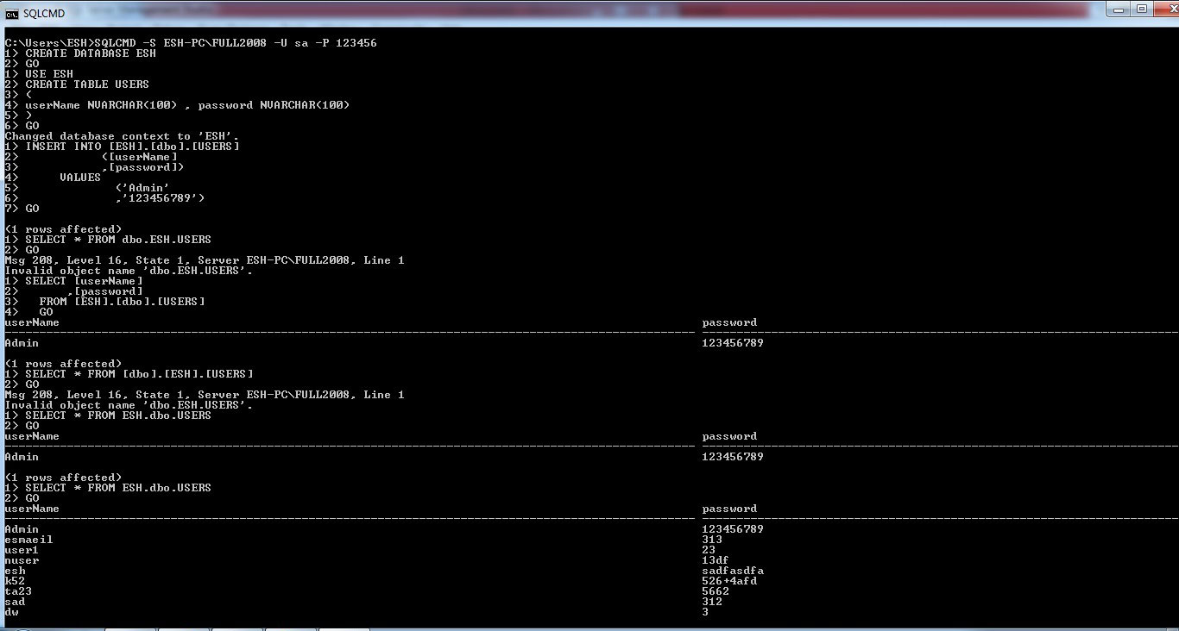Click the "Changed database context" message

[x=122, y=136]
